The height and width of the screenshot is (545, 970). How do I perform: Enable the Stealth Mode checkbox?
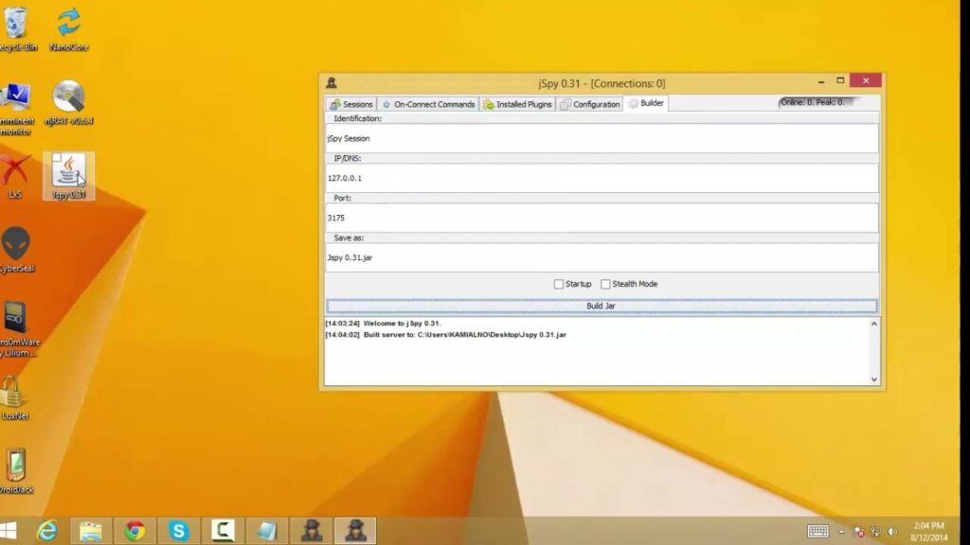(x=605, y=284)
